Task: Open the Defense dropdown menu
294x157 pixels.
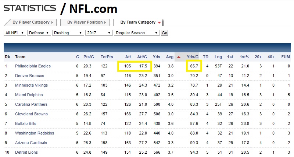Action: [x=39, y=33]
